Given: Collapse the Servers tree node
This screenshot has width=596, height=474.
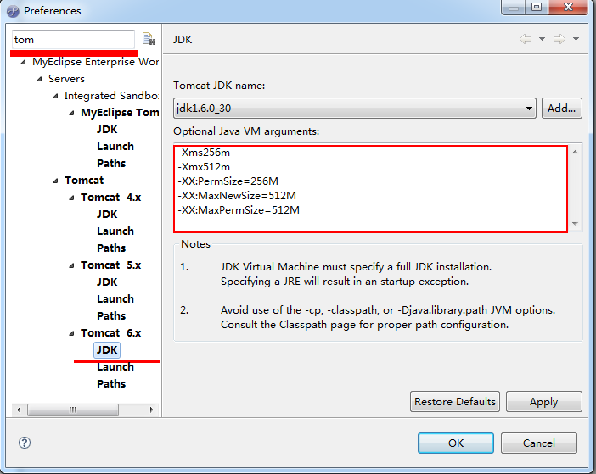Looking at the screenshot, I should point(39,79).
